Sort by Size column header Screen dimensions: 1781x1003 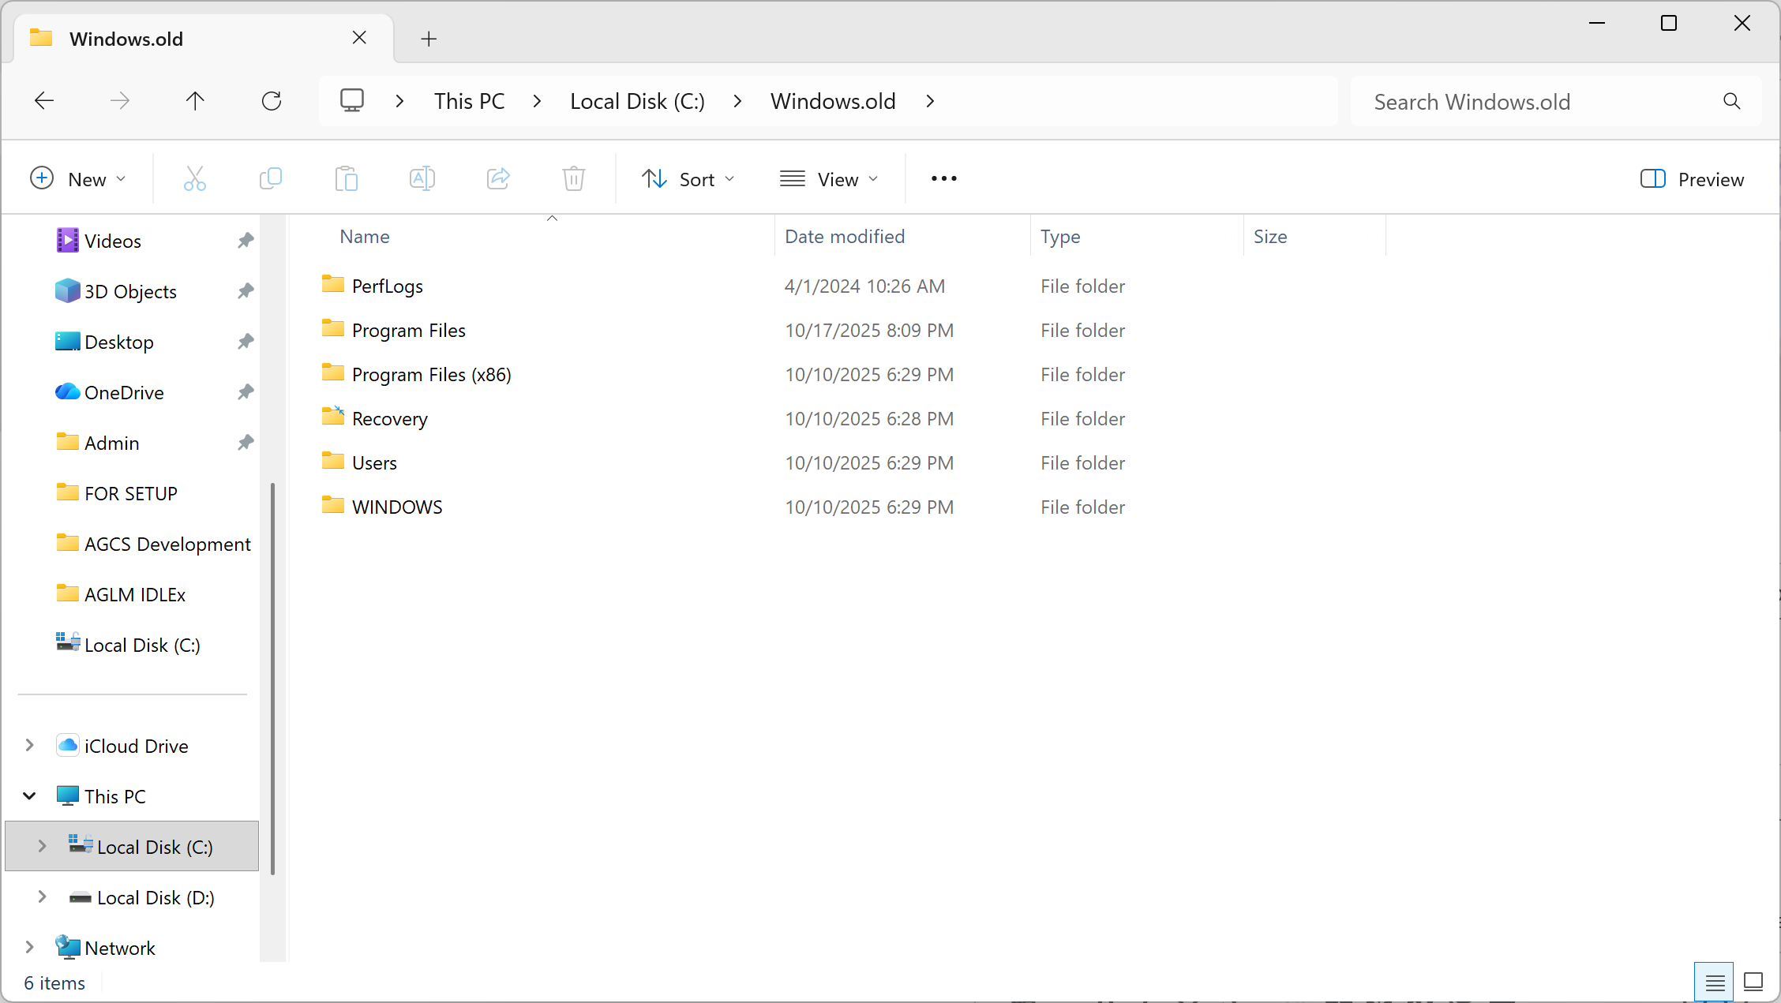pyautogui.click(x=1270, y=237)
